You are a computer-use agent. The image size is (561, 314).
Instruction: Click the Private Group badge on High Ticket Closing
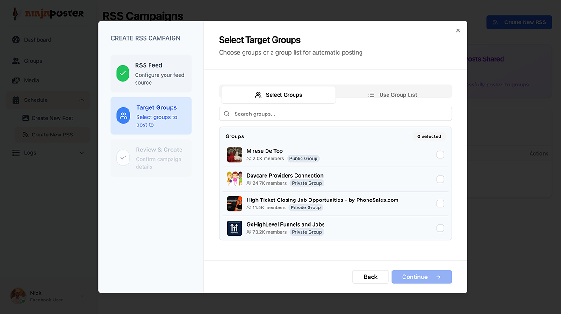pos(306,207)
